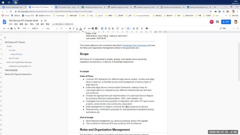Open comment history with the speech-bubble icon

pos(217,22)
